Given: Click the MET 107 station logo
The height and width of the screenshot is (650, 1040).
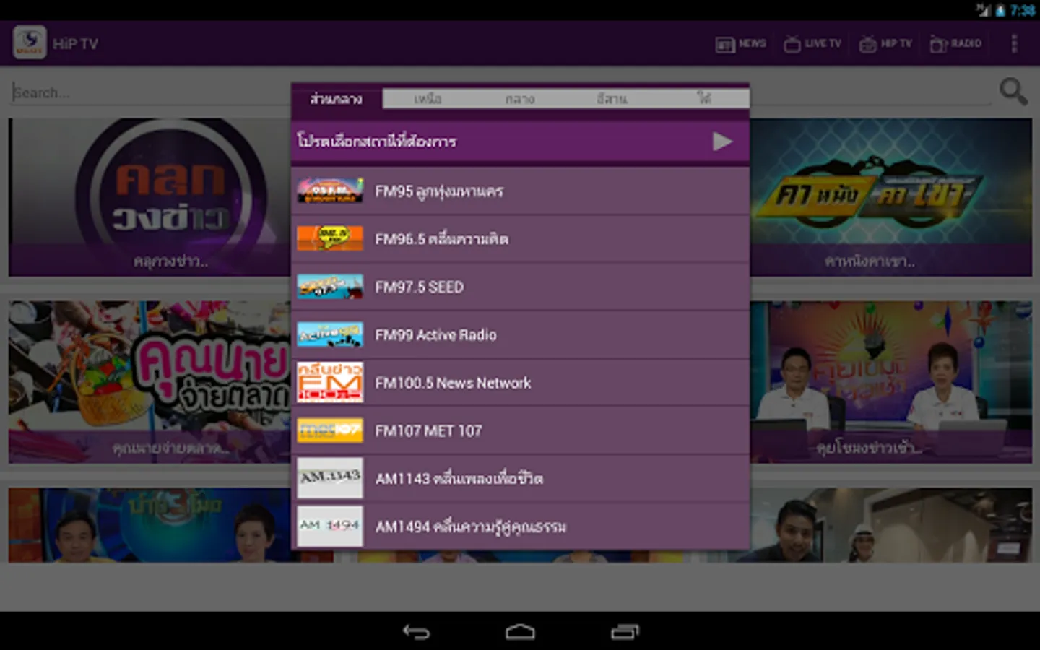Looking at the screenshot, I should pos(330,430).
